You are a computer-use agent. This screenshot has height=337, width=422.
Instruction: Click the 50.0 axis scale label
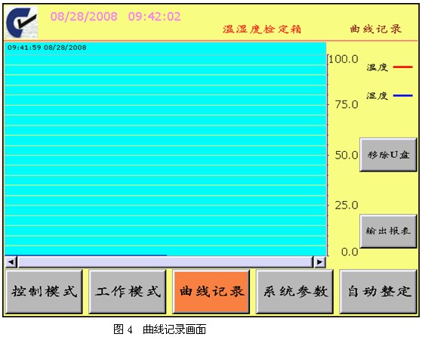(347, 155)
